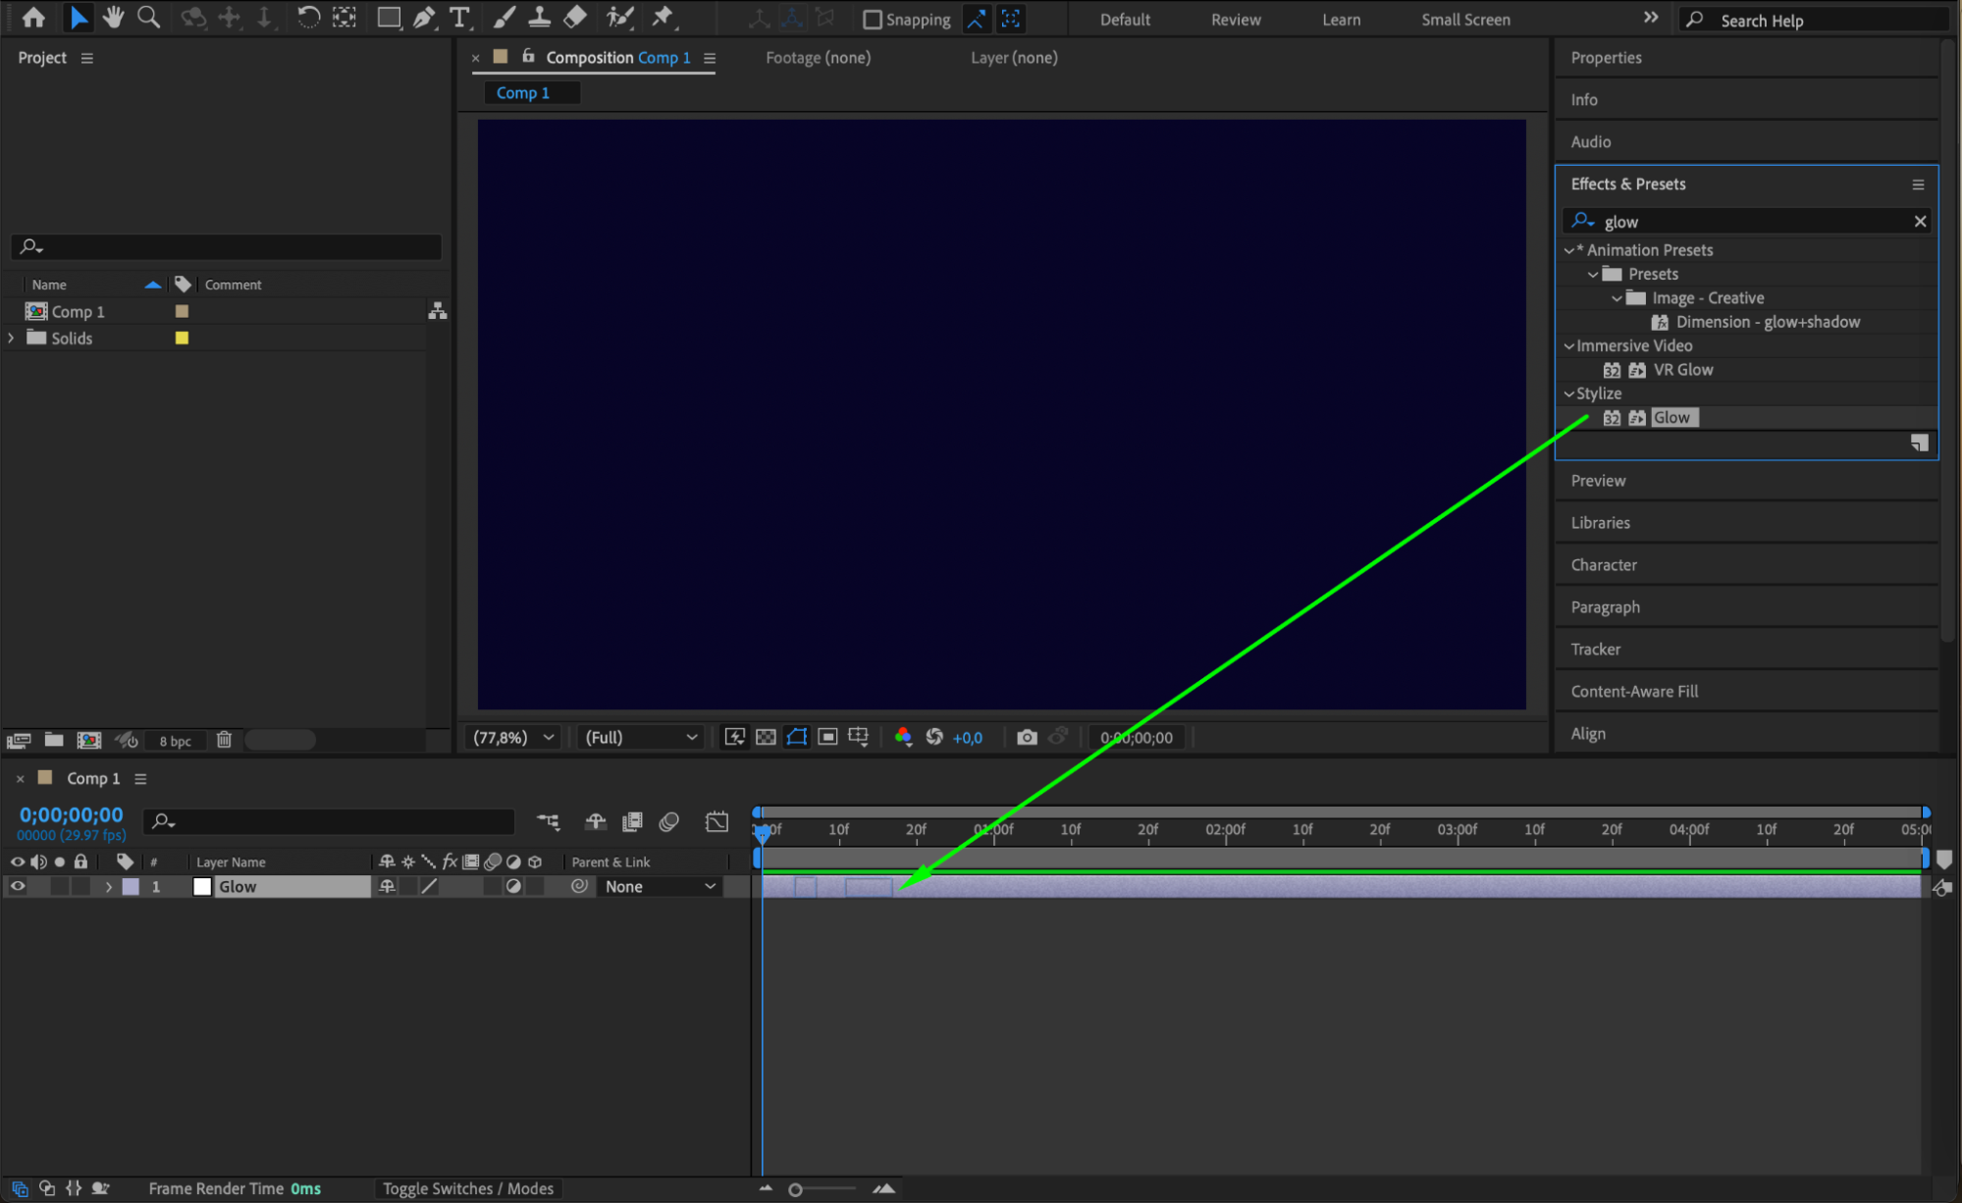Click the Glow layer label color swatch
The height and width of the screenshot is (1203, 1962).
pos(131,886)
